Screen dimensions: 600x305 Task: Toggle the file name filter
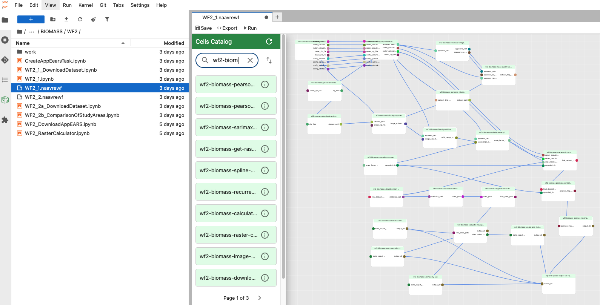(107, 19)
